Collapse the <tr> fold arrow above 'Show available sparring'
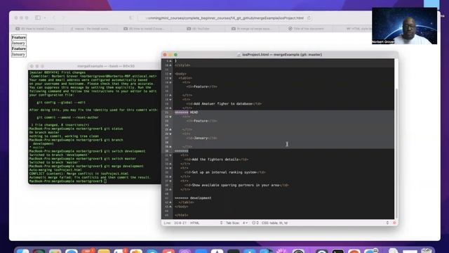 click(170, 181)
